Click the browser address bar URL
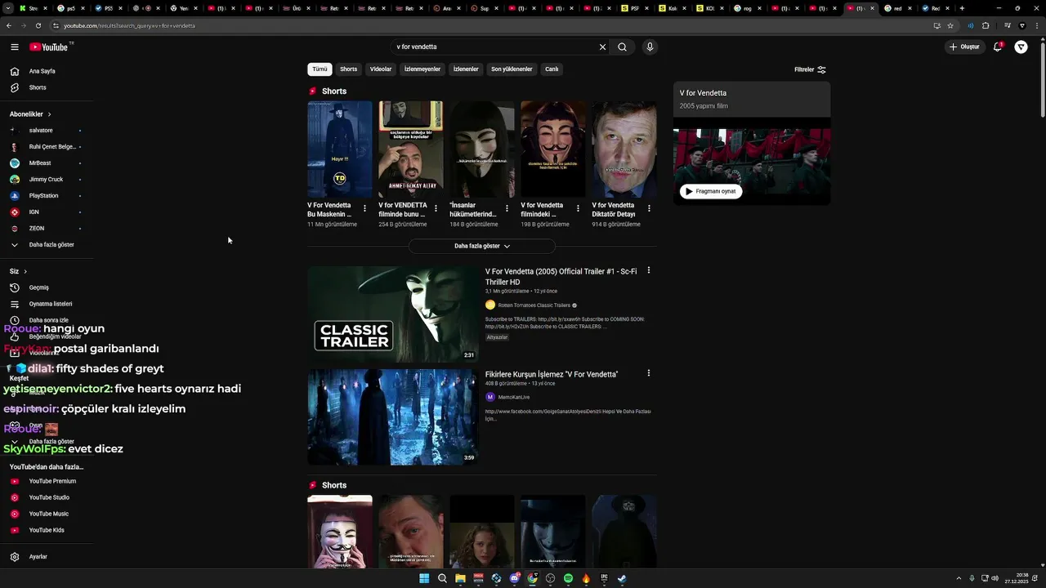The image size is (1046, 588). pos(129,25)
